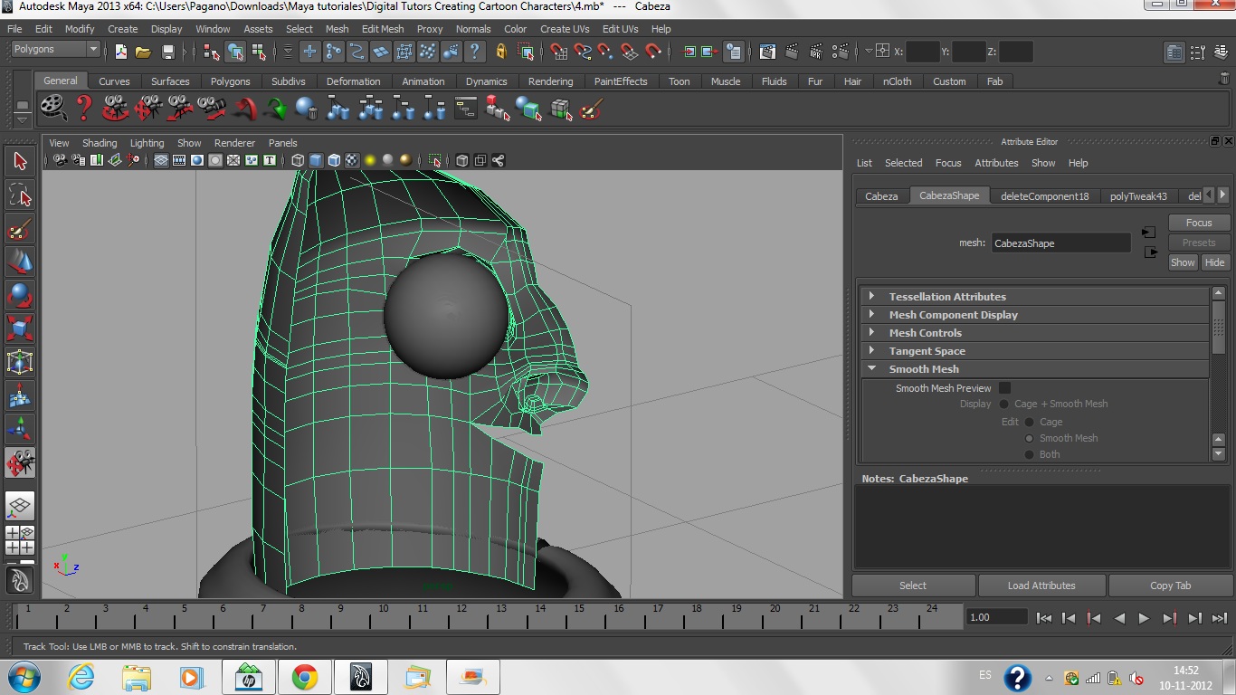
Task: Turn on wireframe on shaded viewport icon
Action: click(334, 161)
